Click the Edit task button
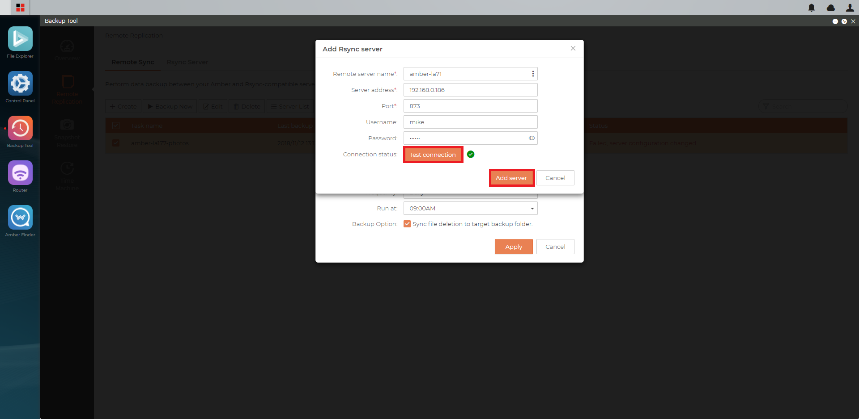 [x=213, y=106]
